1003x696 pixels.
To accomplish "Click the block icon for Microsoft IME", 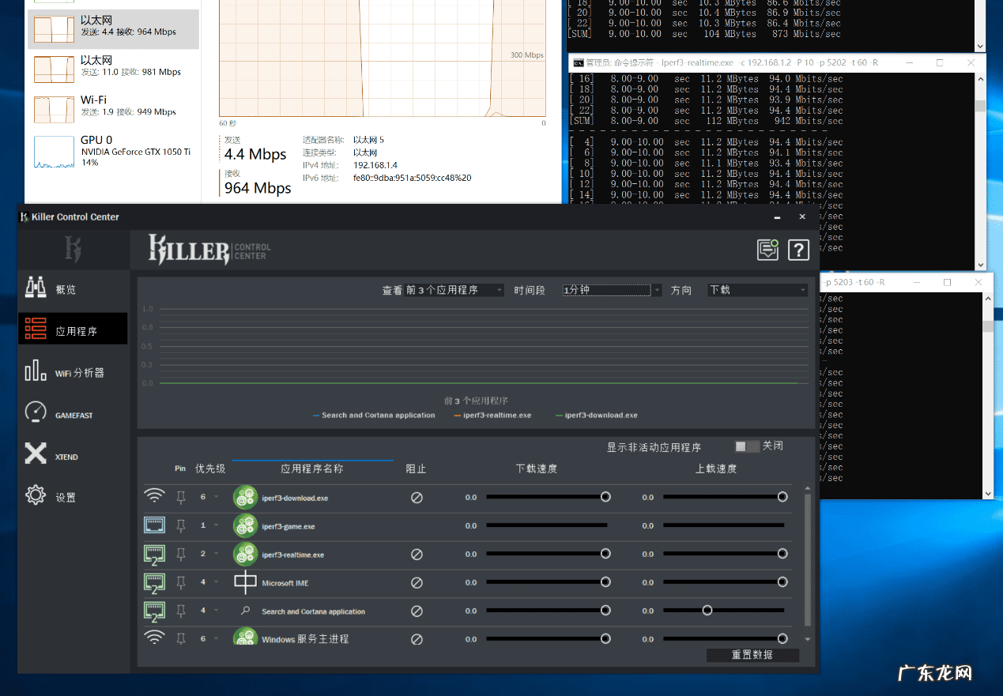I will pos(417,583).
